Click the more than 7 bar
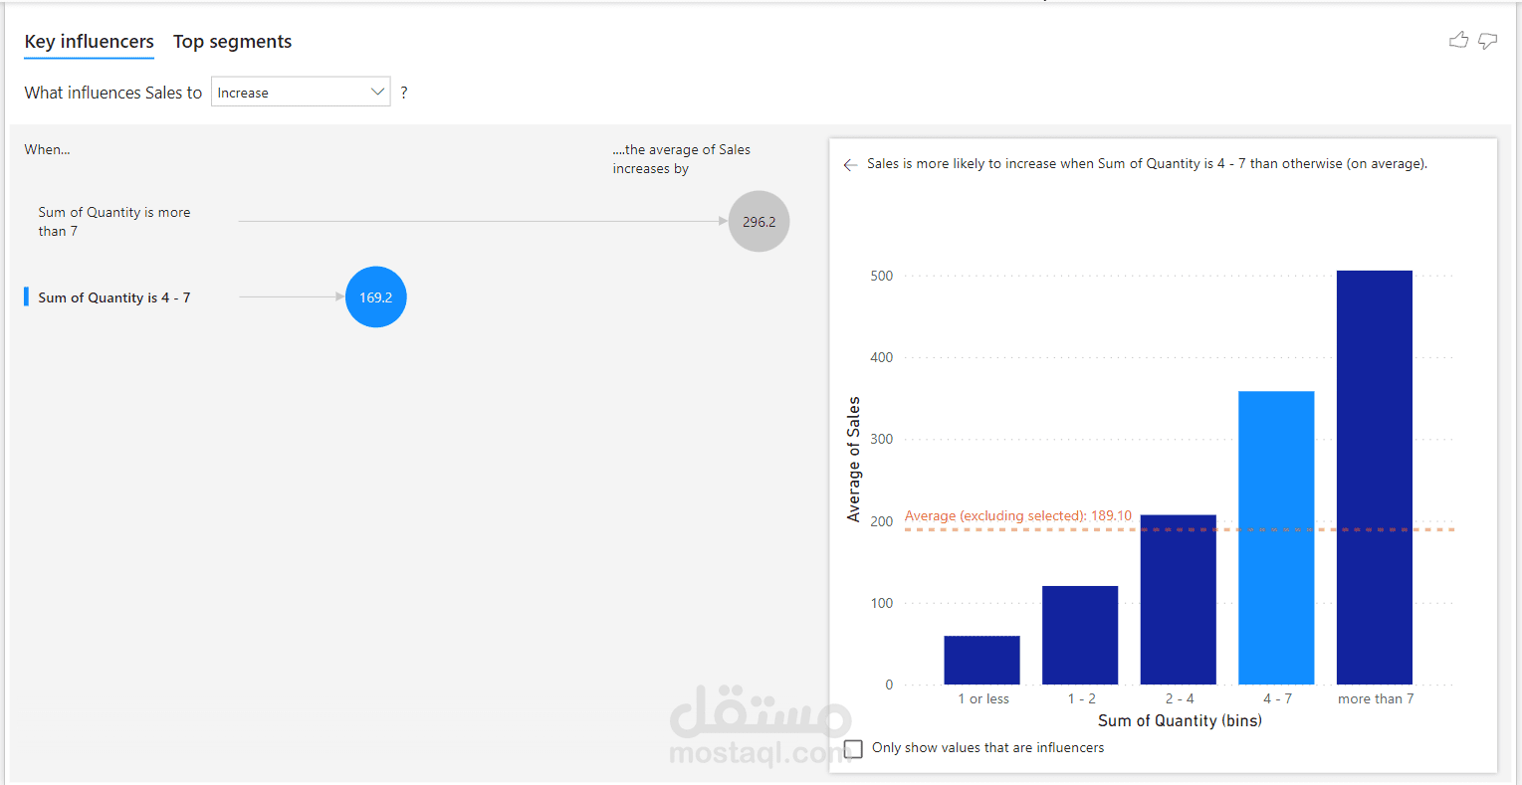1522x785 pixels. (1374, 478)
